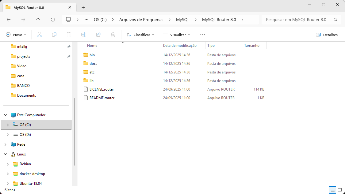Open the BANCO folder in sidebar
This screenshot has height=194, width=345.
tap(23, 85)
